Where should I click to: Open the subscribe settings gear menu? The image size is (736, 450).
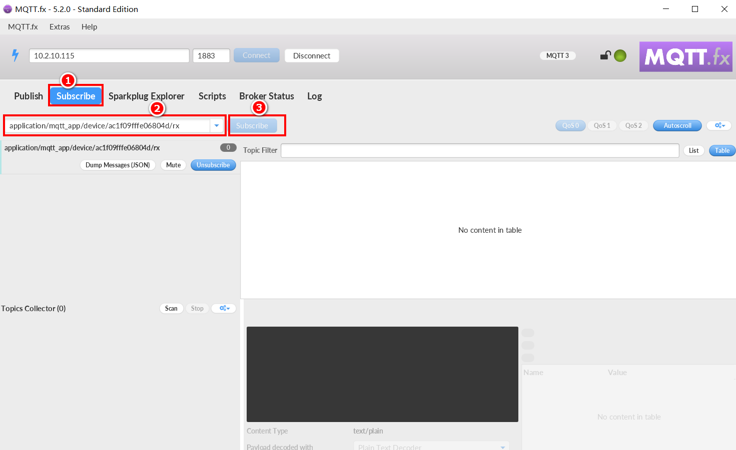719,126
